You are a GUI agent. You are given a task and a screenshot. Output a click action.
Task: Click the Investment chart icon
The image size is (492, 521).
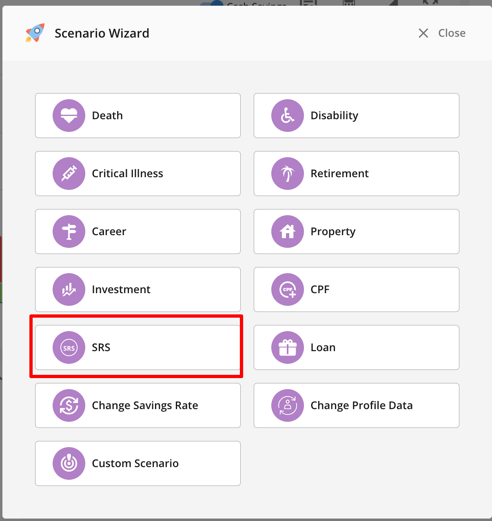tap(69, 289)
